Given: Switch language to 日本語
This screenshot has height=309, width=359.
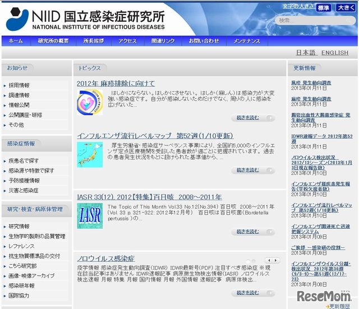Looking at the screenshot, I should click(x=306, y=53).
